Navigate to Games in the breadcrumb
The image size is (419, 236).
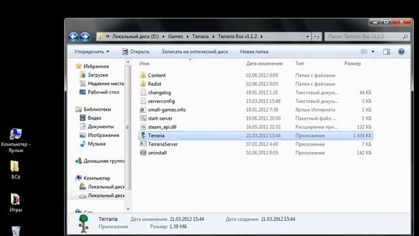pyautogui.click(x=175, y=37)
